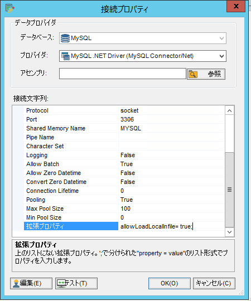The width and height of the screenshot is (251, 301).
Task: Click the allowLoadLocalInfile= true; value field
Action: tap(171, 226)
